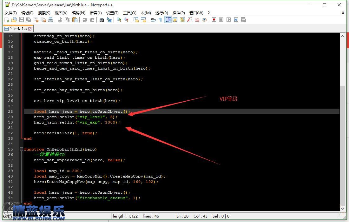Click line number 28 in margin
This screenshot has width=349, height=222.
click(10, 111)
